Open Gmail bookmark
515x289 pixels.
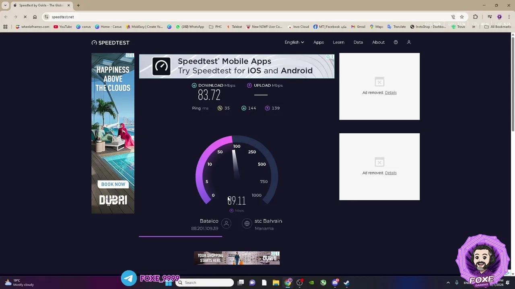358,26
